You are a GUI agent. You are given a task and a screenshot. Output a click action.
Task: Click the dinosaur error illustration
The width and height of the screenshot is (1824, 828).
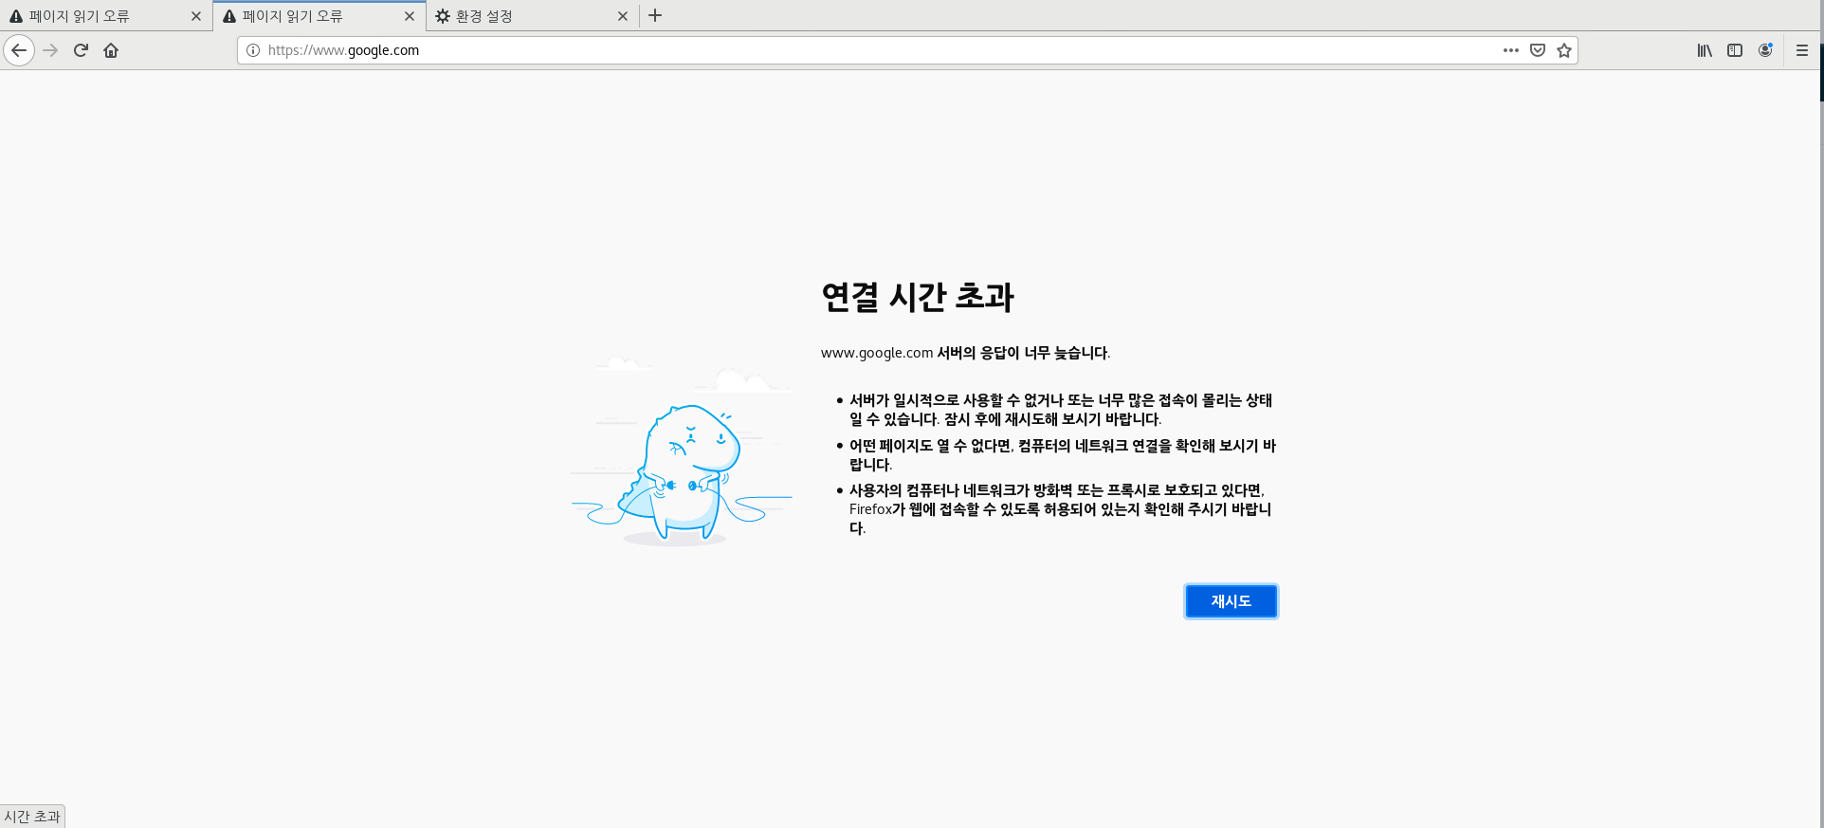tap(682, 451)
